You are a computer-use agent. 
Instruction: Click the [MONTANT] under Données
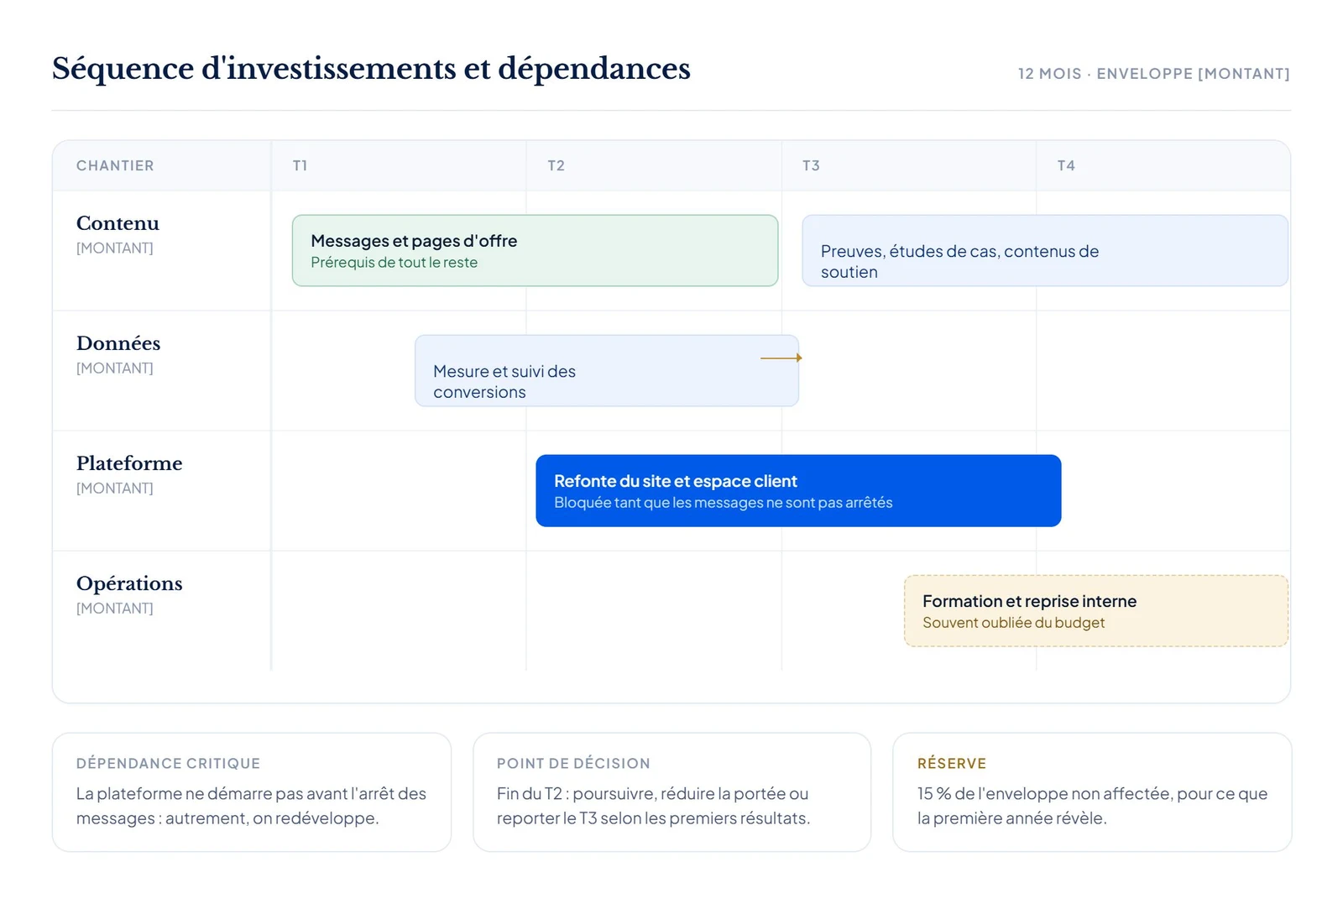tap(115, 368)
